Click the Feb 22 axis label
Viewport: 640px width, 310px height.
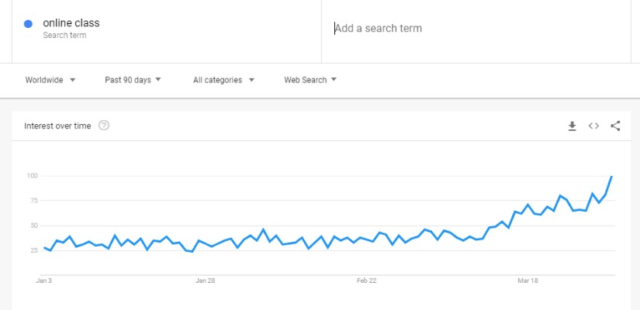click(366, 281)
